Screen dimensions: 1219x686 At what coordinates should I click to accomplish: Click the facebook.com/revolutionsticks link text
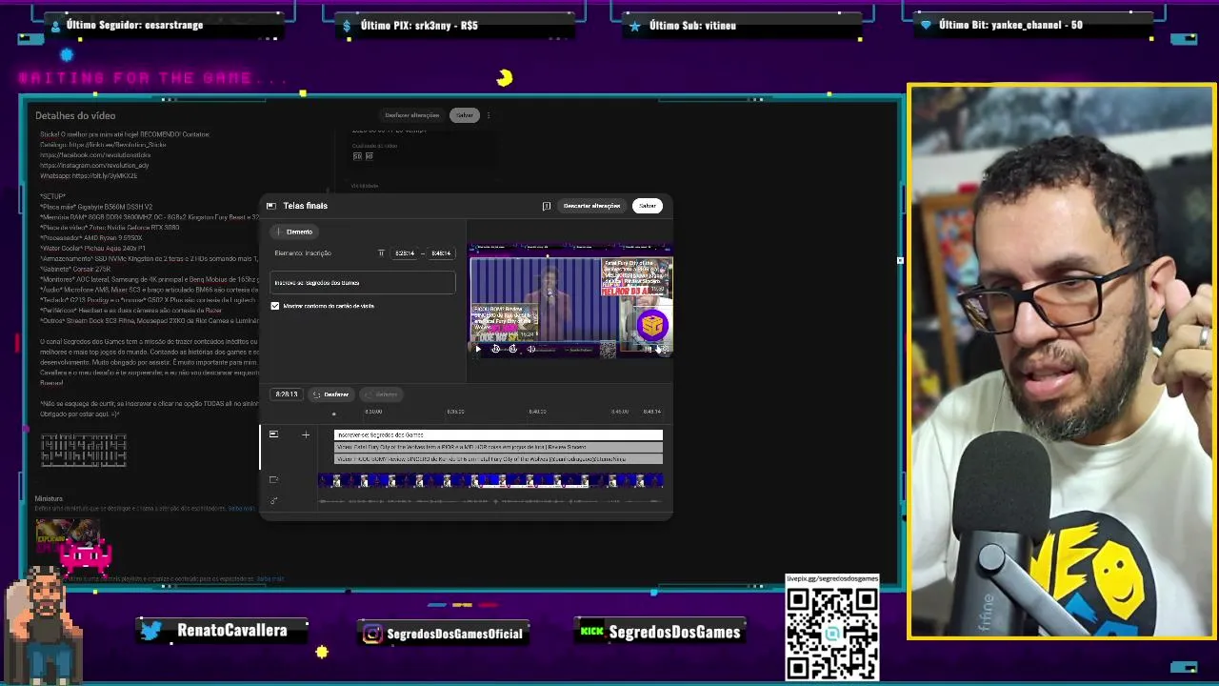[95, 155]
